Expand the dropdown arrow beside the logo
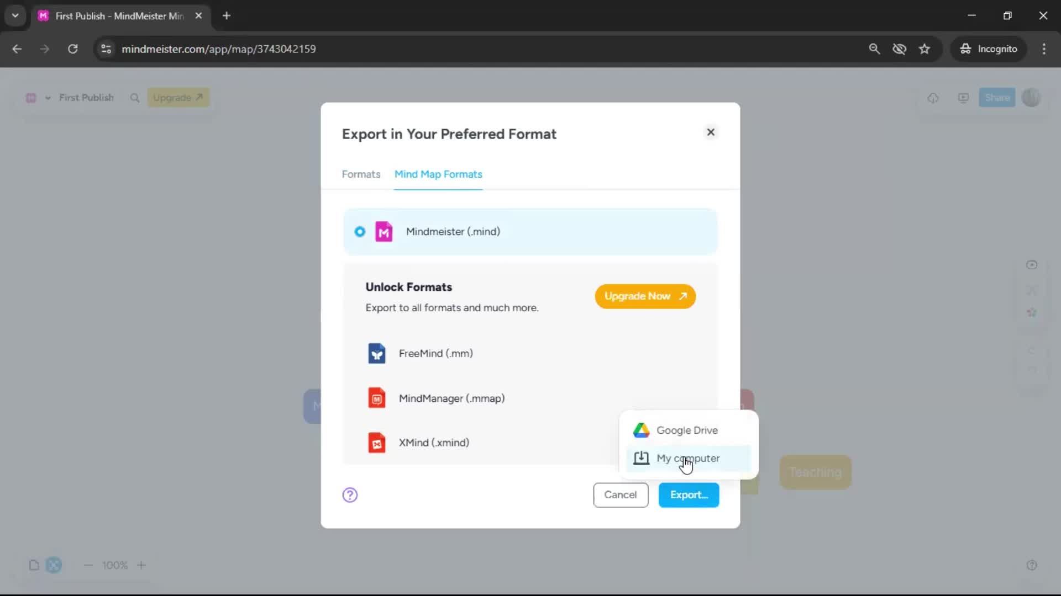The width and height of the screenshot is (1061, 596). pyautogui.click(x=48, y=98)
